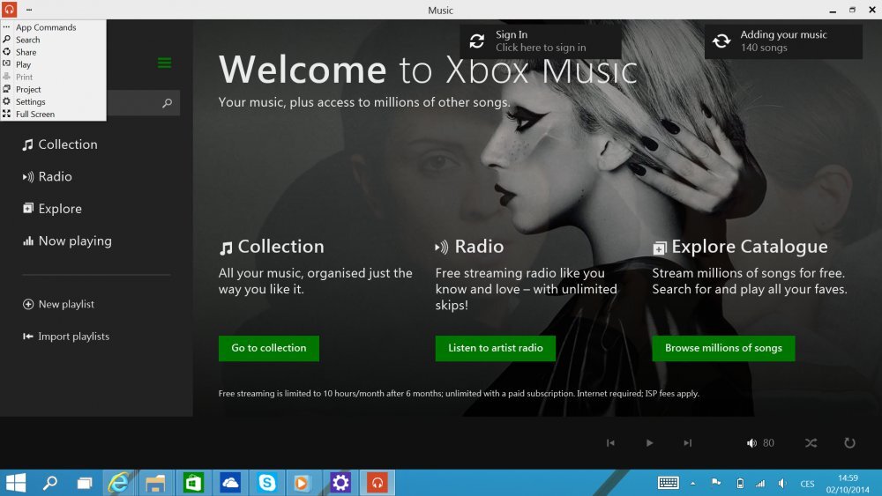Open the touch keyboard tray icon
Viewport: 882px width, 496px height.
tap(669, 483)
